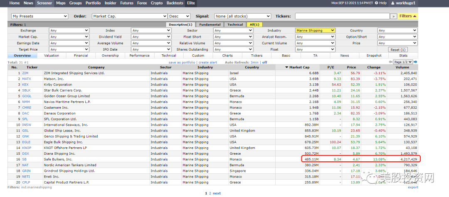Select the Valuation view tab
449x197 pixels.
point(52,56)
